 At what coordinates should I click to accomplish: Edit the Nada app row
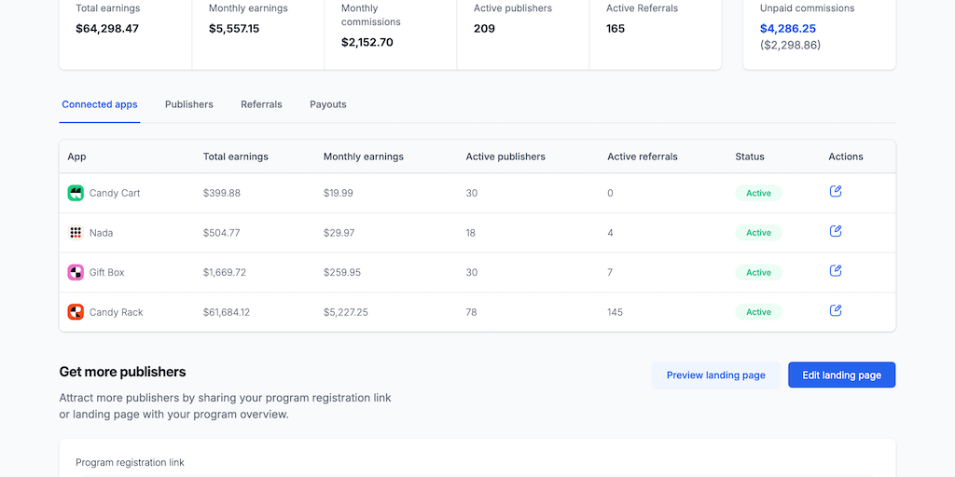(x=836, y=231)
